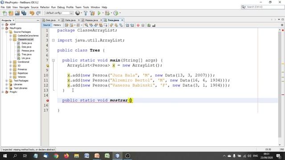Open Firefox from the taskbar
Viewport: 285px width, 160px height.
[x=66, y=156]
